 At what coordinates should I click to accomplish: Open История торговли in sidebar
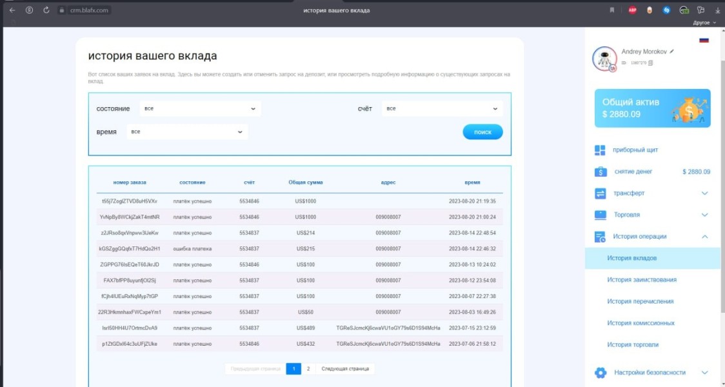(633, 345)
